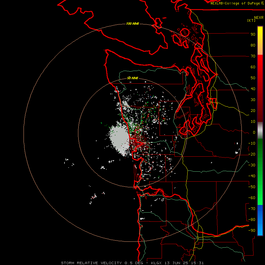Click the -50 value on the velocity scale

(x=252, y=187)
